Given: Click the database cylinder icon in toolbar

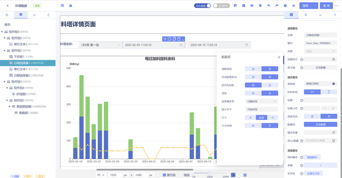Looking at the screenshot, I should coord(243,6).
